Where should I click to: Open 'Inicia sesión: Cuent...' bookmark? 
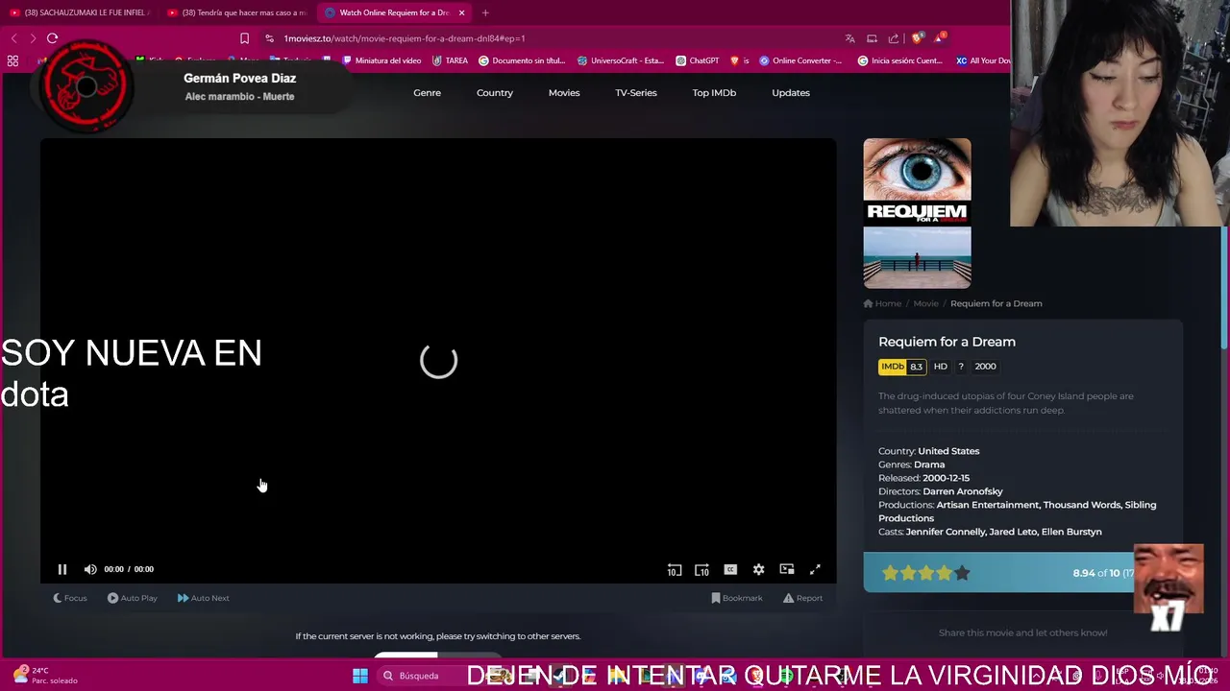click(x=899, y=60)
